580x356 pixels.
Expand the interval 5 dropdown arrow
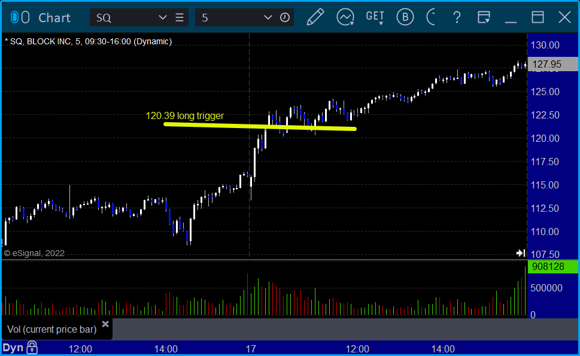click(x=268, y=18)
